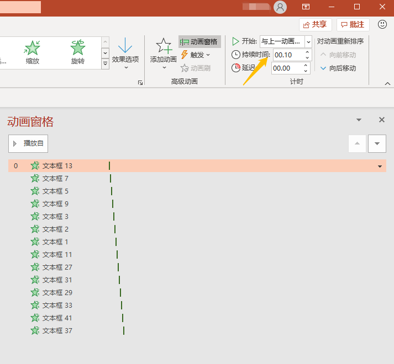Select the 文本框 1 animation entry
The image size is (394, 364).
click(197, 242)
